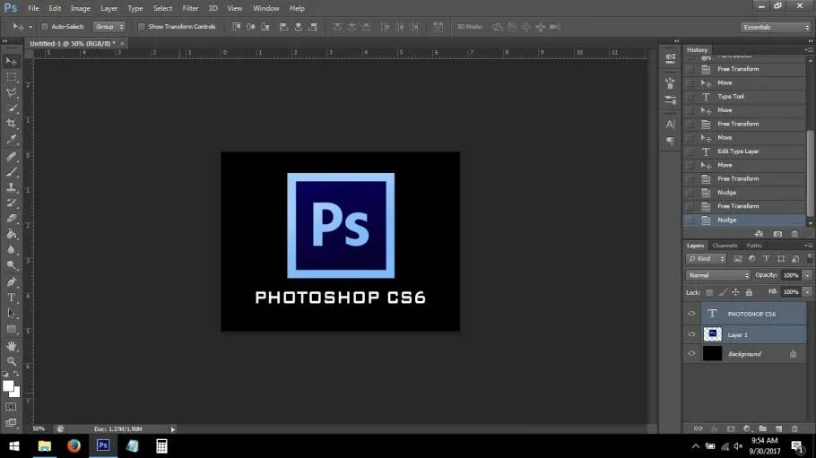This screenshot has height=458, width=816.
Task: Create new layer icon in Layers panel
Action: coord(778,428)
